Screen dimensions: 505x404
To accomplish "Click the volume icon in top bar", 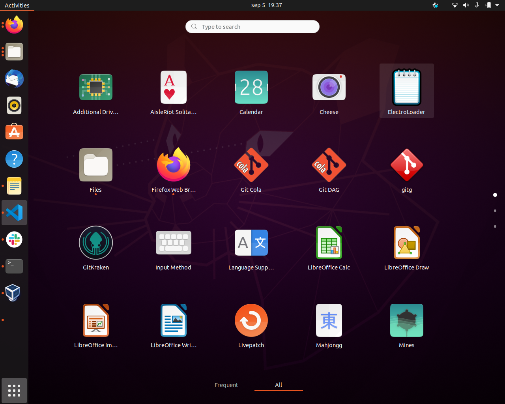I will coord(466,5).
